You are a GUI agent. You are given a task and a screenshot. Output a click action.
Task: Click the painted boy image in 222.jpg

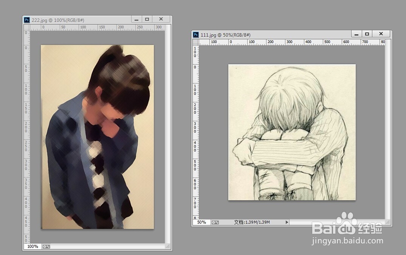point(97,137)
